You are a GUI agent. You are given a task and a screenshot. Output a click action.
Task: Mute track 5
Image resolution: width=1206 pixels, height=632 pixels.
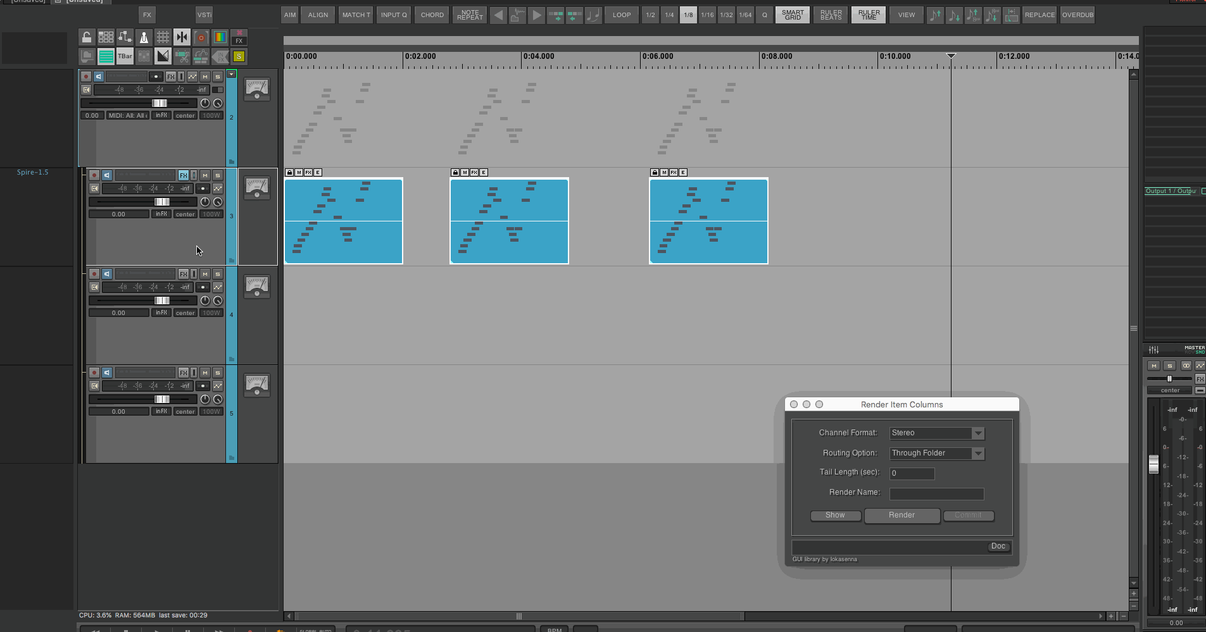(x=205, y=373)
